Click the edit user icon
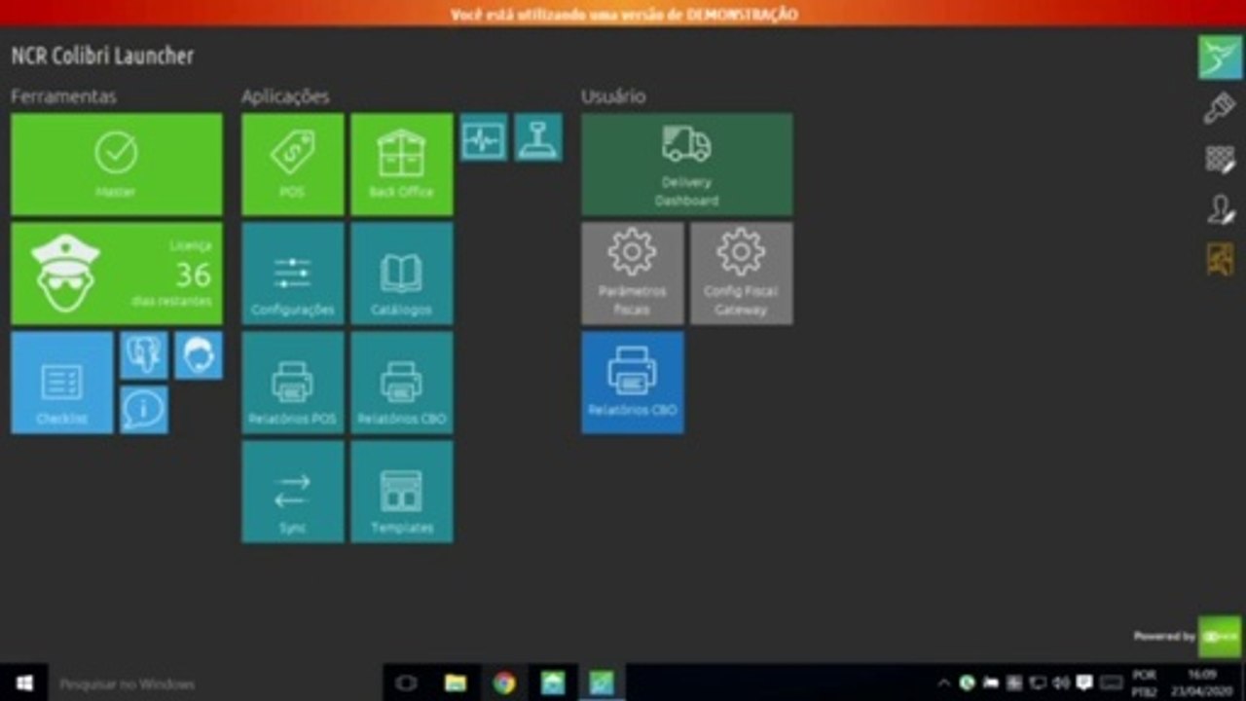The image size is (1246, 701). tap(1220, 209)
